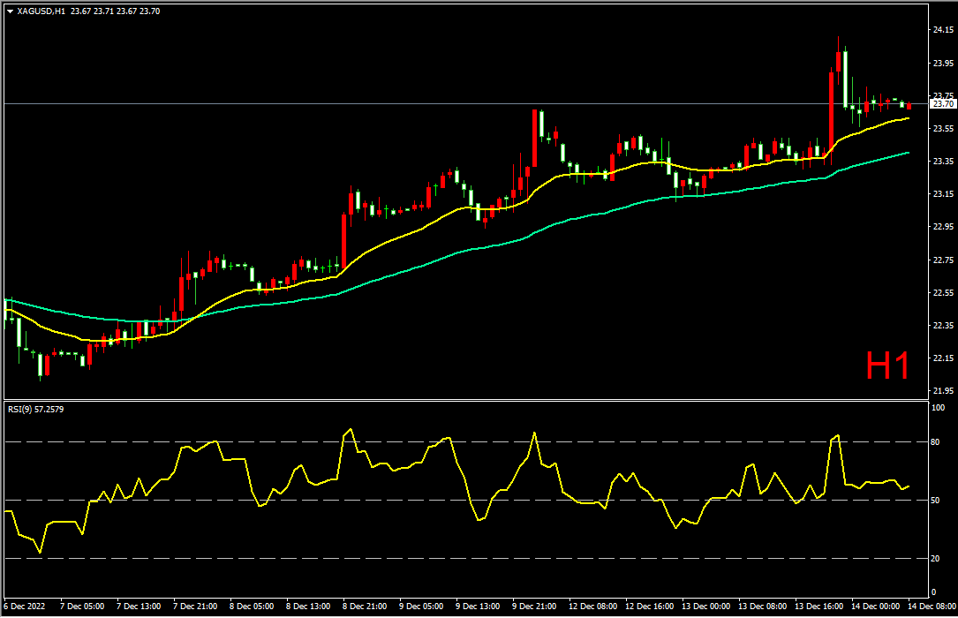
Task: Click the 13 Dec 00:00 time label
Action: coord(706,607)
